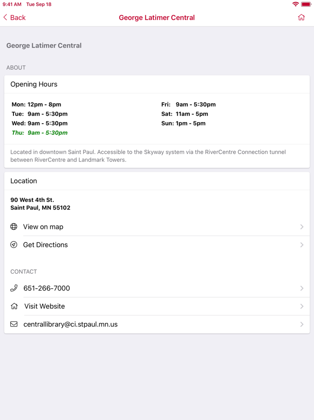314x420 pixels.
Task: Tap the Wi-Fi status icon
Action: pos(295,4)
